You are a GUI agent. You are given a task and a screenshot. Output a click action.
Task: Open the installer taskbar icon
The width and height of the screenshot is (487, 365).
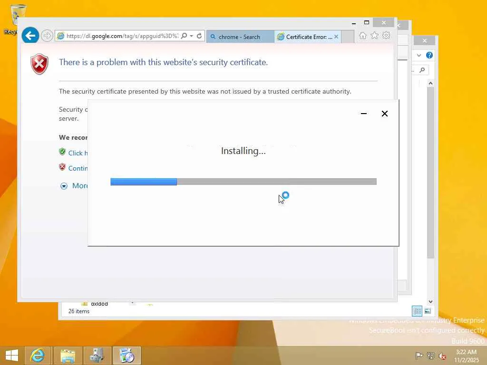pos(127,355)
